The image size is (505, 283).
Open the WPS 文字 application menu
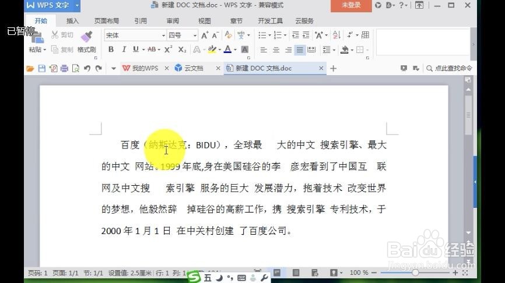(x=52, y=5)
